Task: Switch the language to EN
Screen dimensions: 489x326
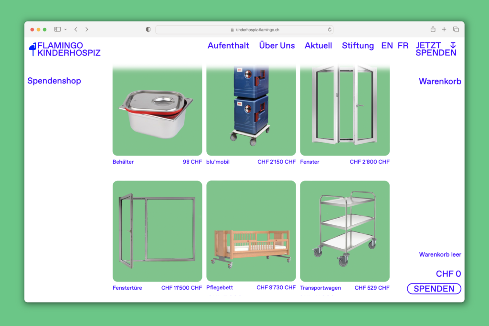Action: (387, 46)
